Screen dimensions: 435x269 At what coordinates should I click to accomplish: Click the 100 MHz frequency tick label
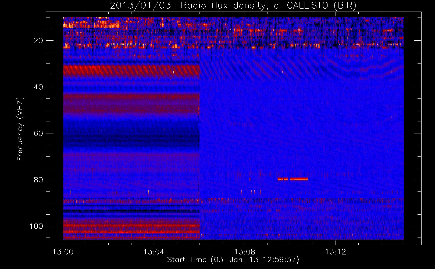click(36, 226)
